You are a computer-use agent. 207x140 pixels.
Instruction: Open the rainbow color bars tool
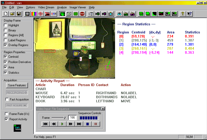tap(34, 14)
